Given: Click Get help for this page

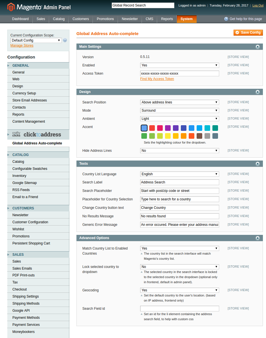Looking at the screenshot, I should pyautogui.click(x=246, y=19).
